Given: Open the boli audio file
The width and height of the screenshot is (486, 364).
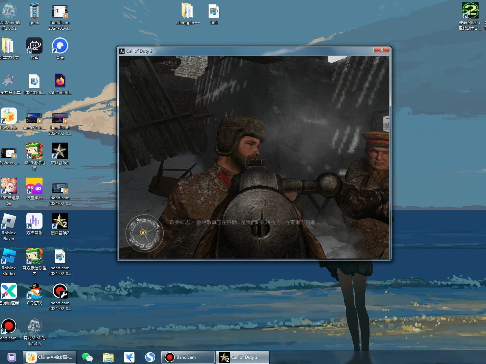Looking at the screenshot, I should coord(214,14).
